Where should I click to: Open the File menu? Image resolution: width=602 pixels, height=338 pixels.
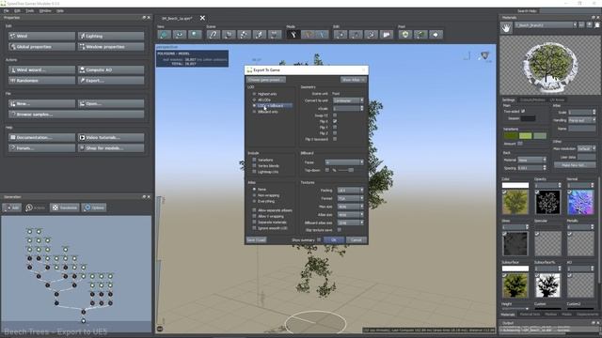[7, 10]
